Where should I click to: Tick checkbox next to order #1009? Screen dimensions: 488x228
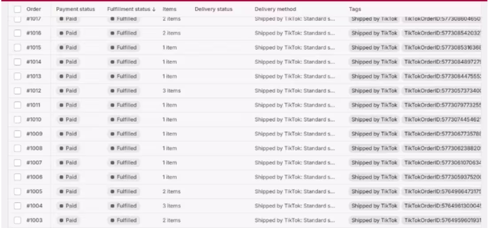(x=17, y=134)
